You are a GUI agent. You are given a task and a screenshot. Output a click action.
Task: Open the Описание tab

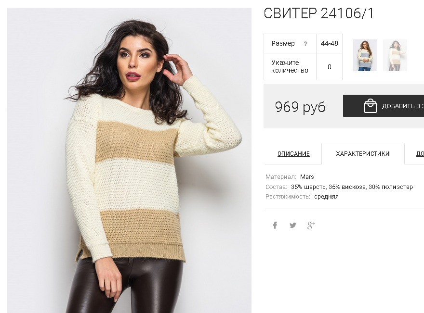point(293,153)
